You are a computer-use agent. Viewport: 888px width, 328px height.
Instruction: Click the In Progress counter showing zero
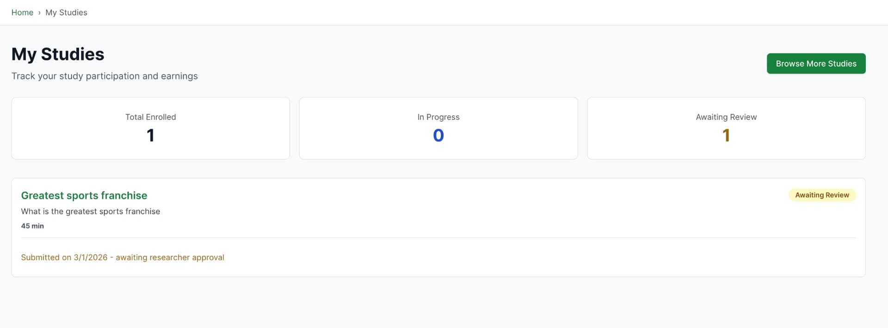pyautogui.click(x=438, y=135)
